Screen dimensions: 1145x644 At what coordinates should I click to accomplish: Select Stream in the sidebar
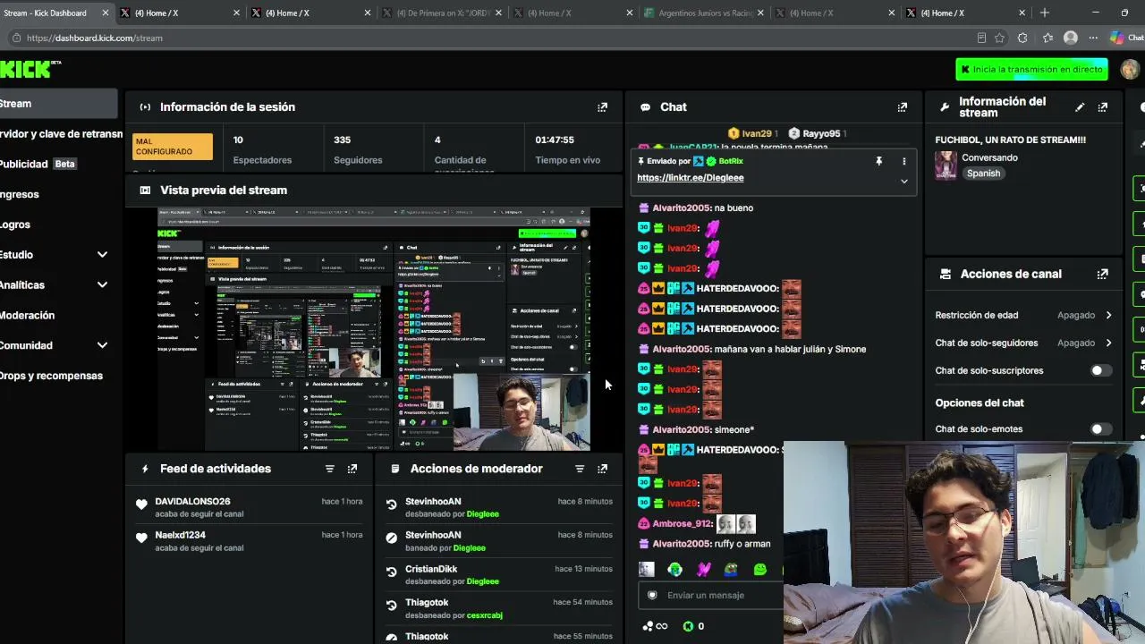click(58, 104)
